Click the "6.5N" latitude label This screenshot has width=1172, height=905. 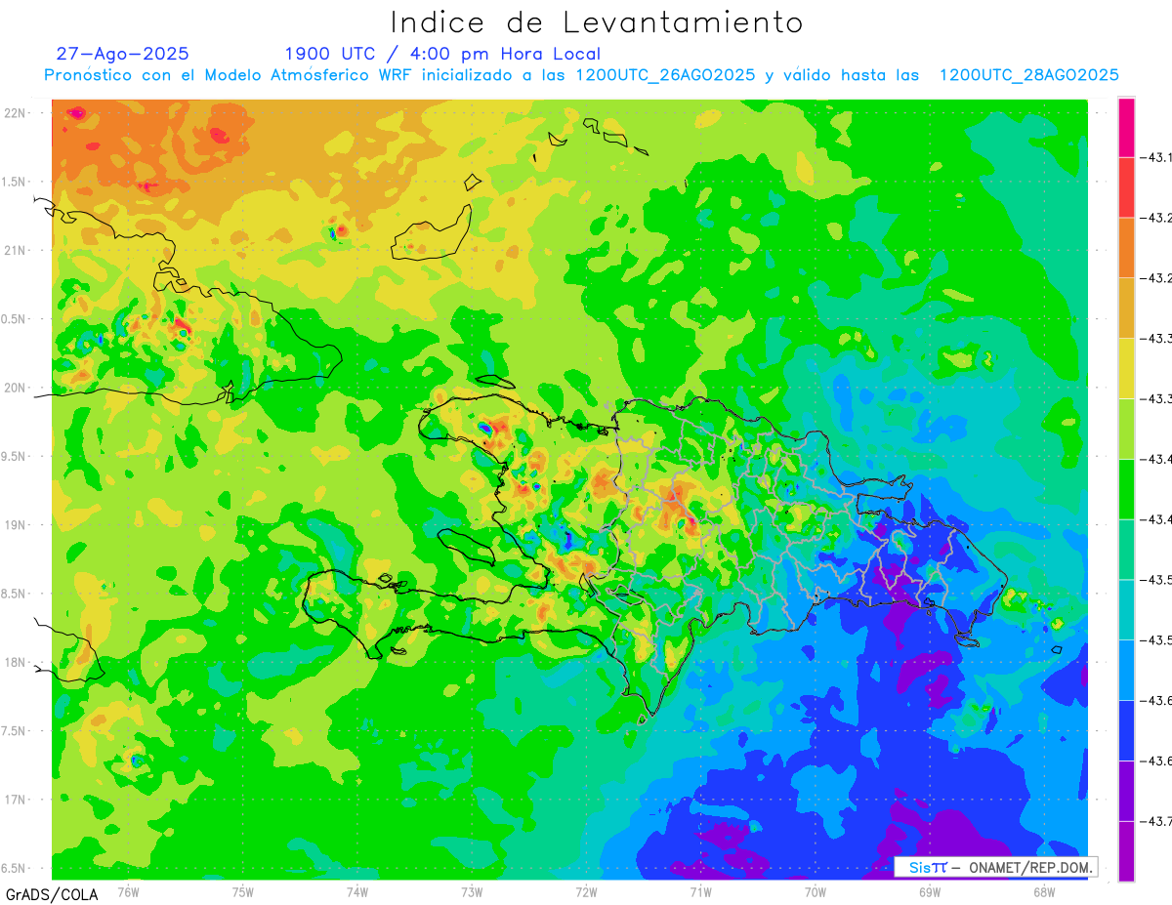pyautogui.click(x=15, y=868)
